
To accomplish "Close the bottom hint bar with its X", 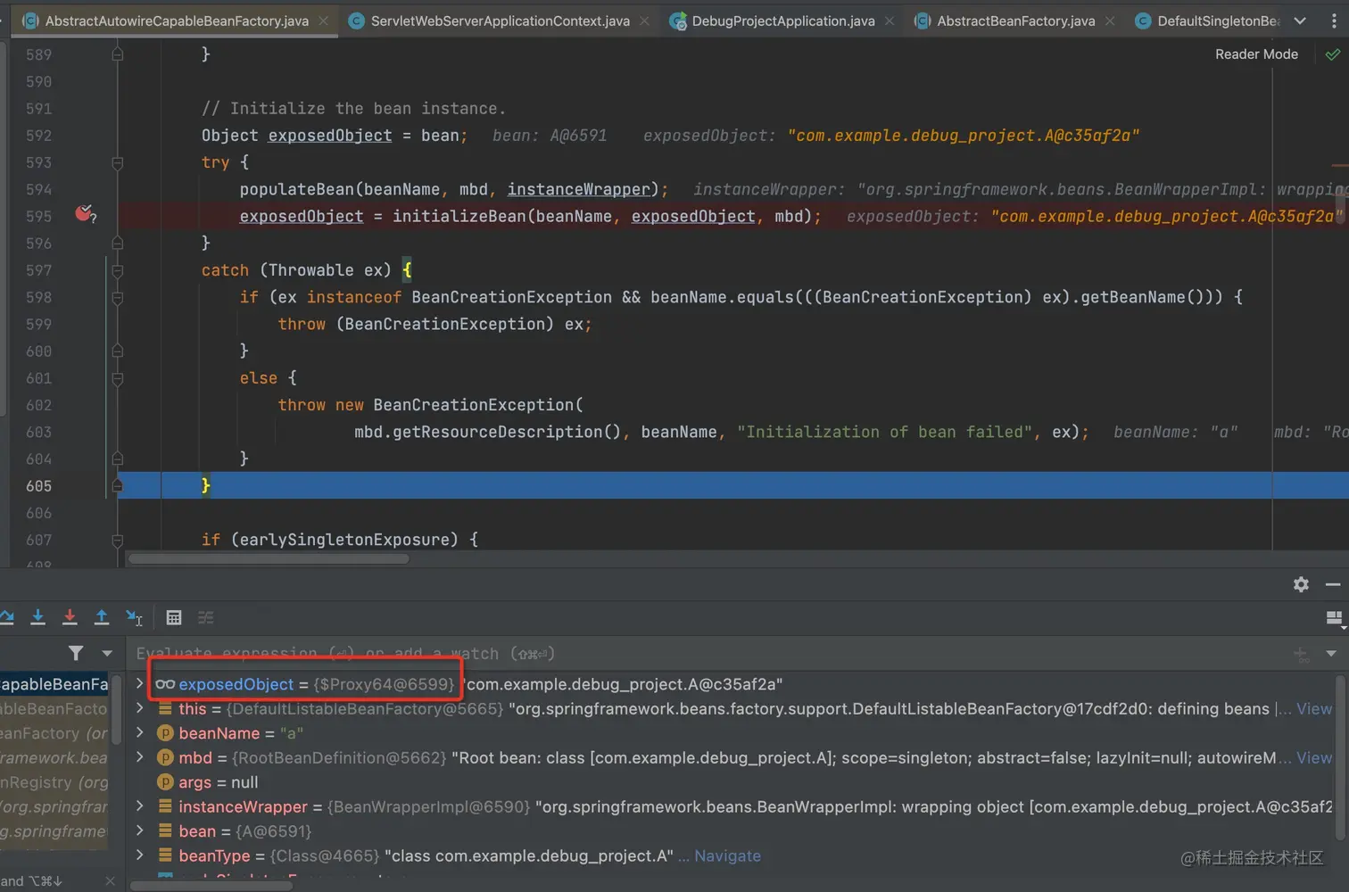I will pos(110,881).
